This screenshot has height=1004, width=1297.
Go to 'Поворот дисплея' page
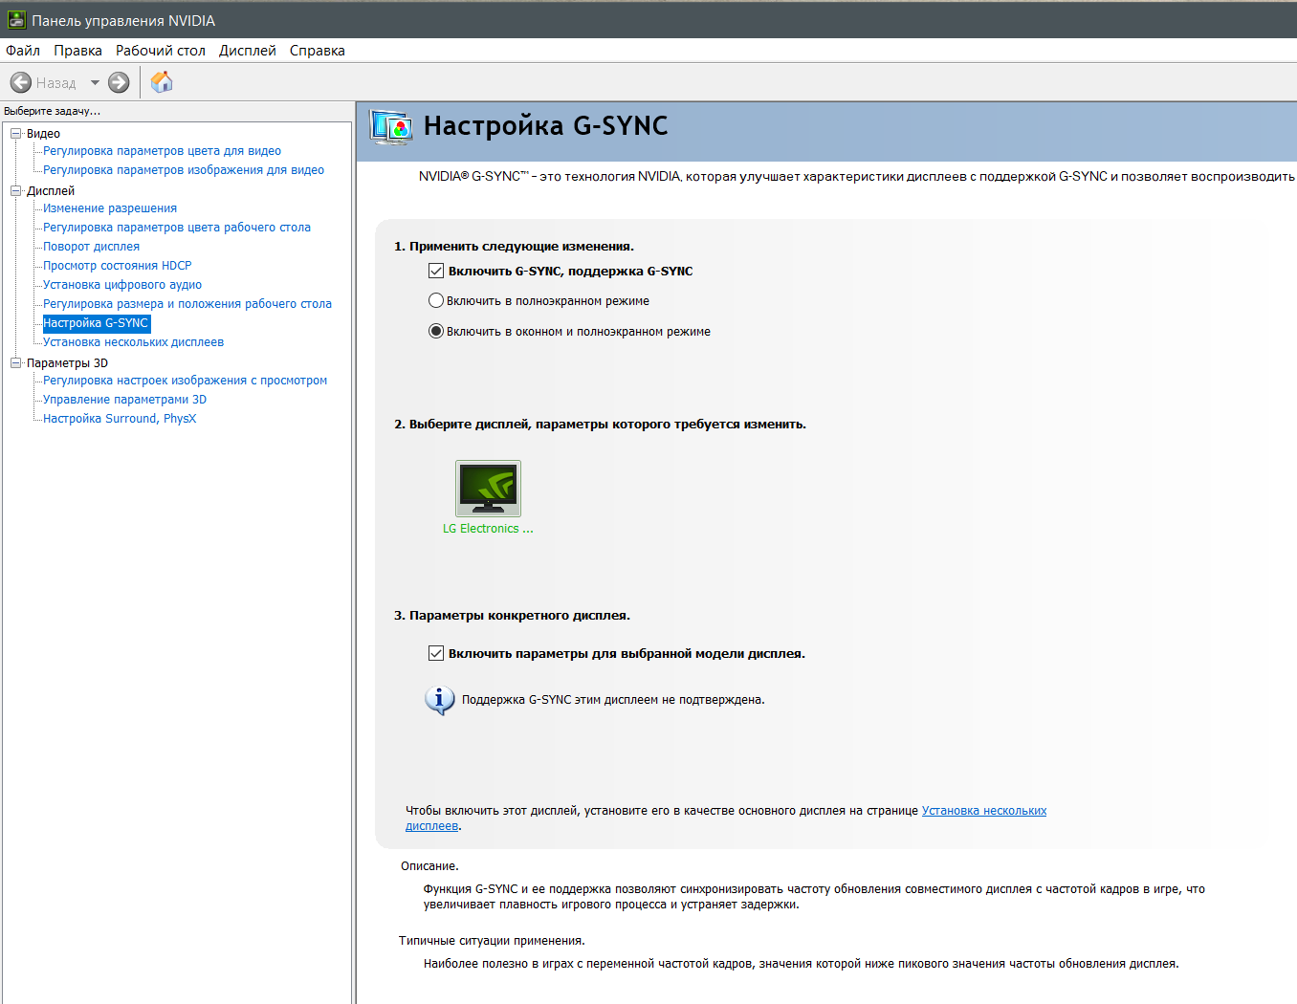click(91, 247)
